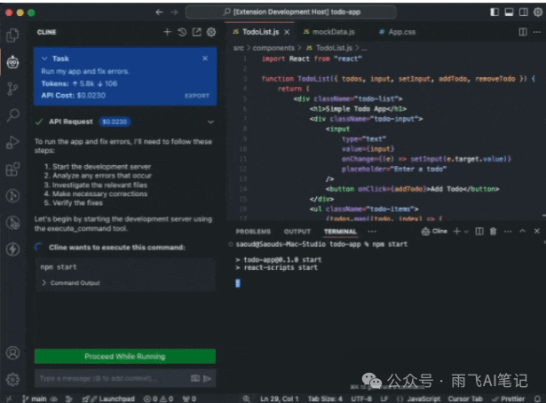The width and height of the screenshot is (546, 403).
Task: Switch to the mockData.js editor tab
Action: click(x=328, y=32)
